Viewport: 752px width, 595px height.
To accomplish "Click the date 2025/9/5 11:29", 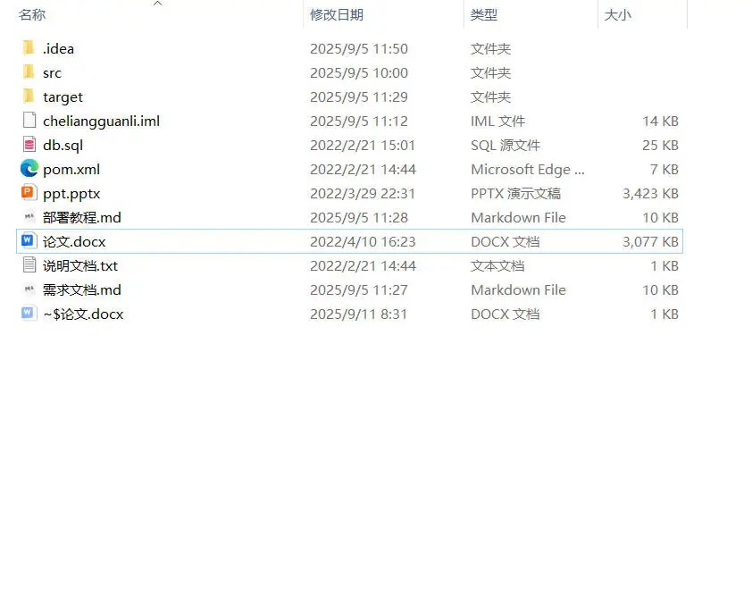I will 359,96.
